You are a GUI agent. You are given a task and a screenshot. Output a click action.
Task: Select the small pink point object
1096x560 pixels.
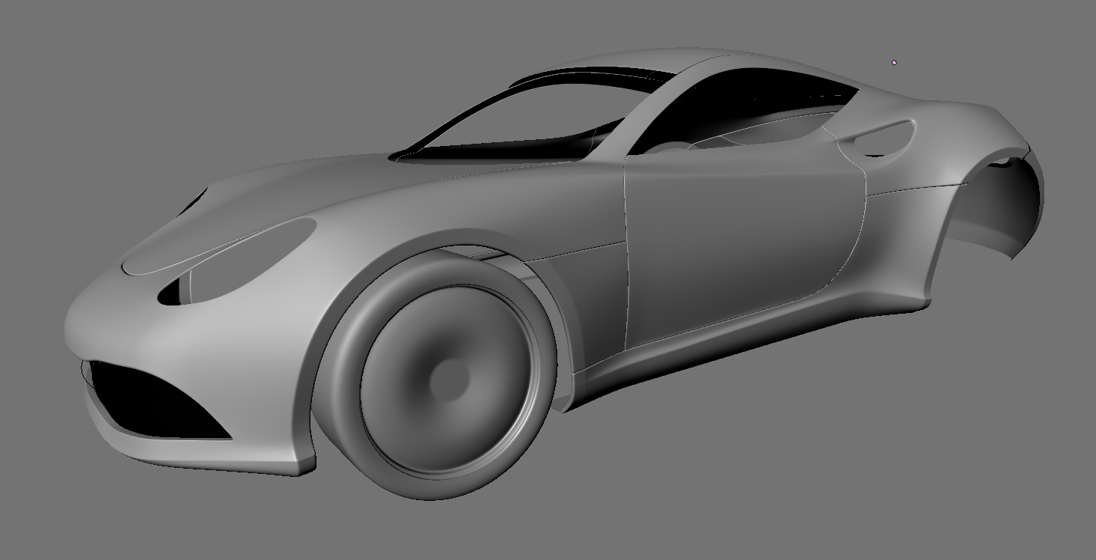pos(894,63)
